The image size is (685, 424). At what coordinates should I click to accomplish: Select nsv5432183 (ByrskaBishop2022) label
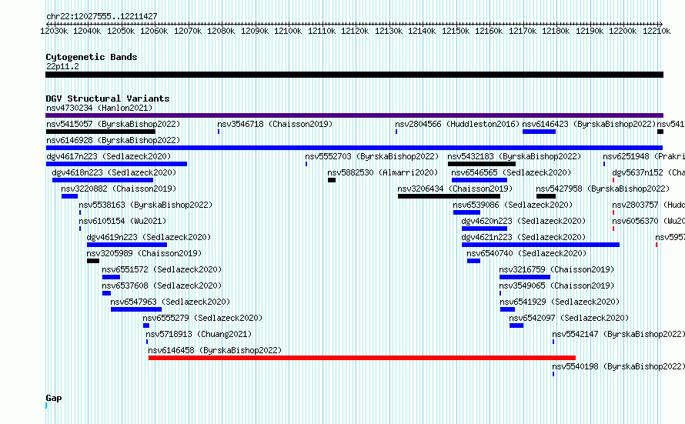click(x=514, y=156)
